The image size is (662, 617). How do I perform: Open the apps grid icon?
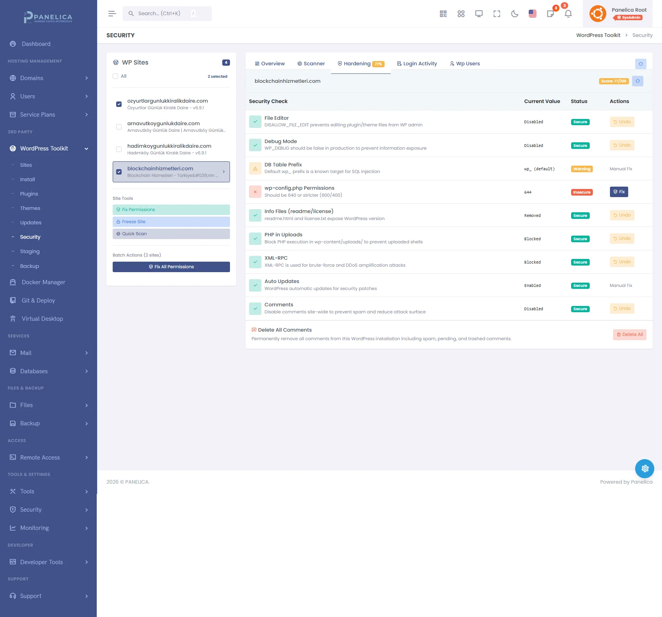[x=461, y=14]
